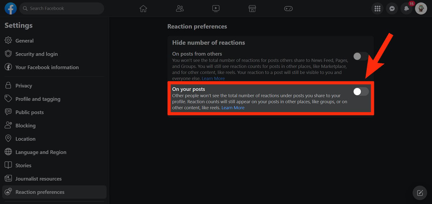Click the Search Facebook field
Image resolution: width=432 pixels, height=204 pixels.
pos(62,8)
